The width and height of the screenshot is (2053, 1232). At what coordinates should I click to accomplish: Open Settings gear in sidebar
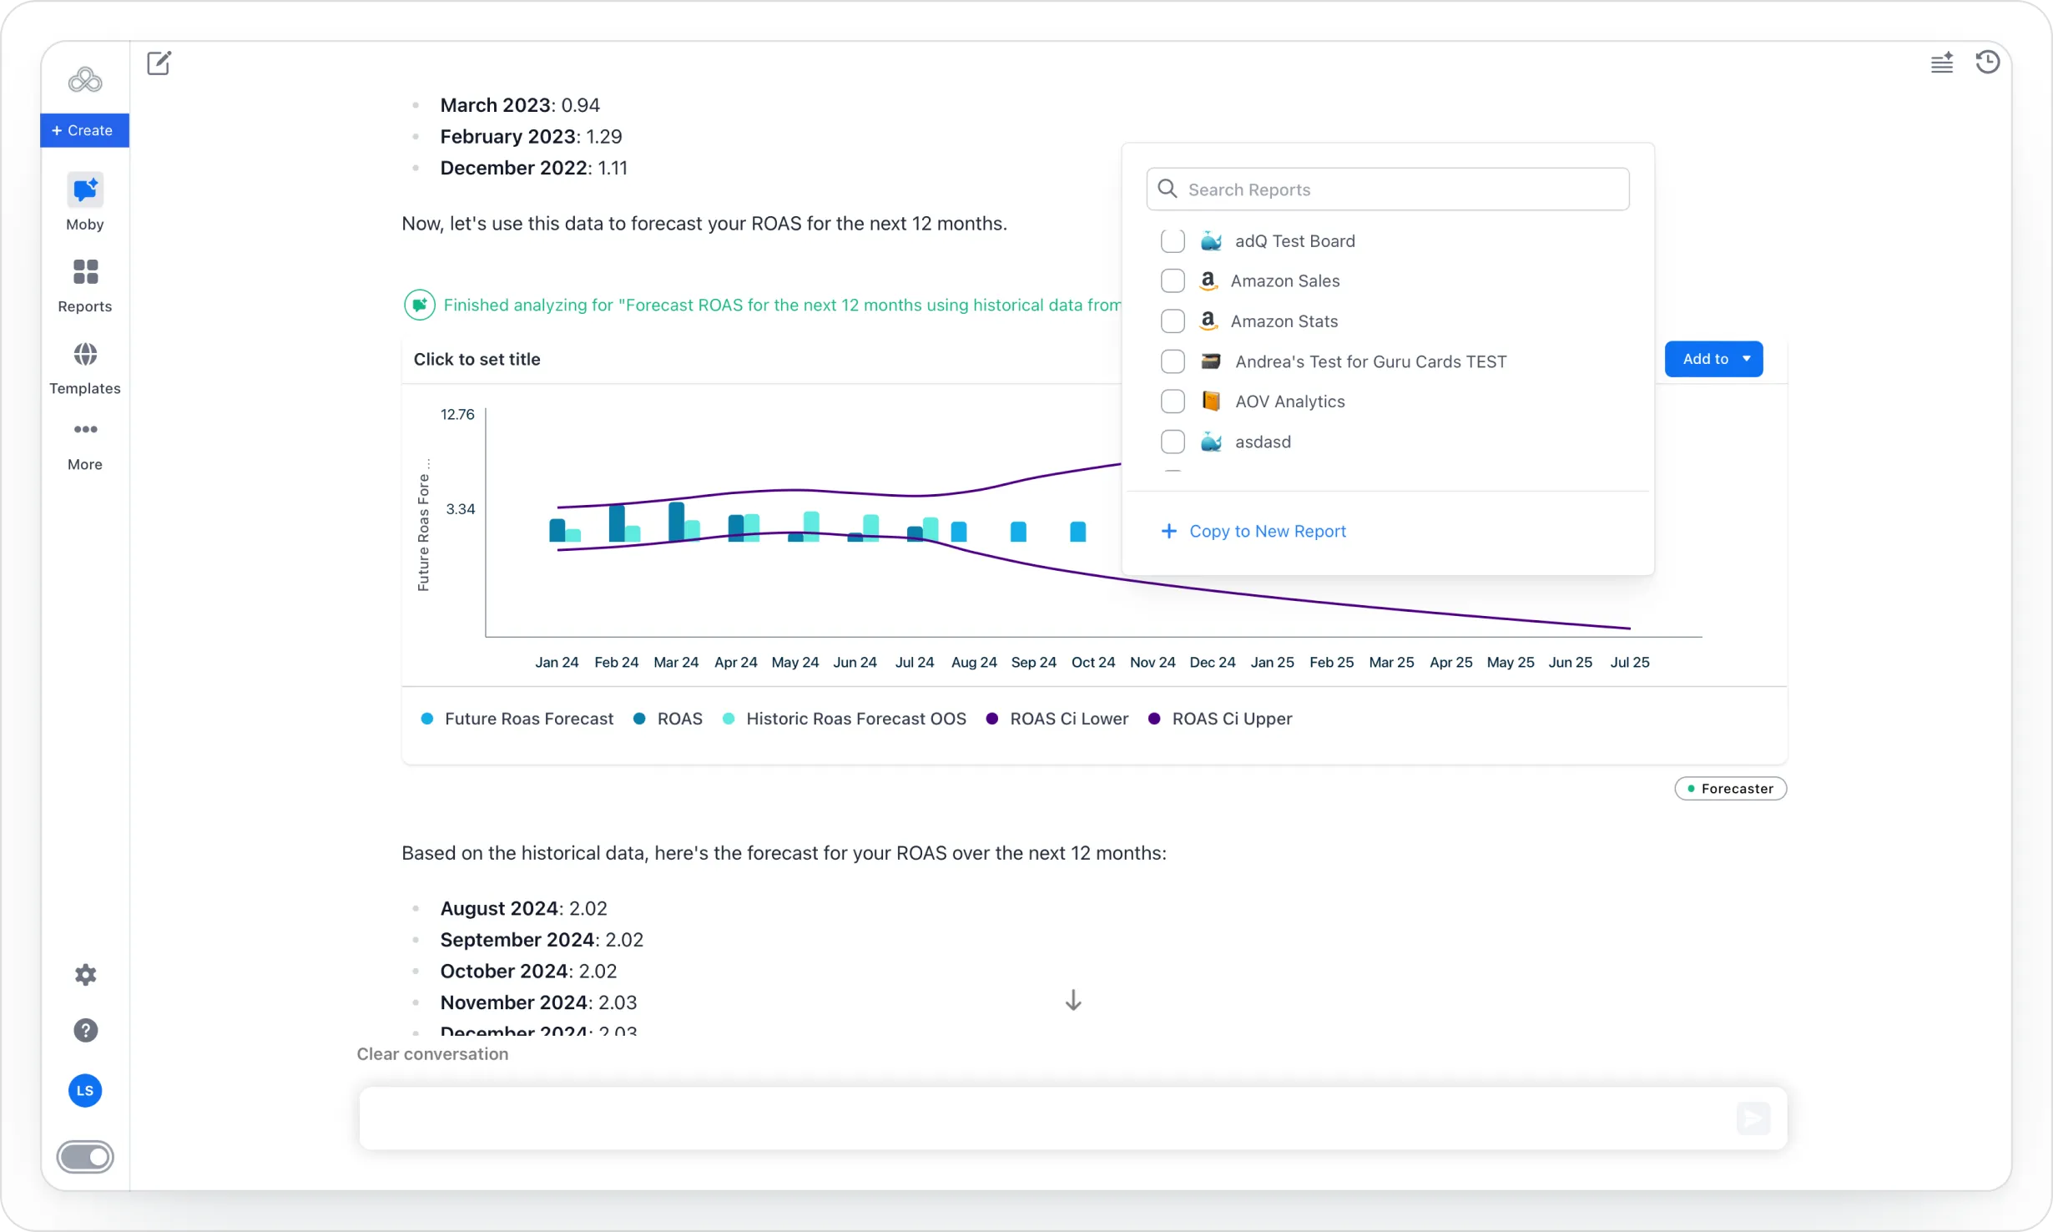pos(85,975)
